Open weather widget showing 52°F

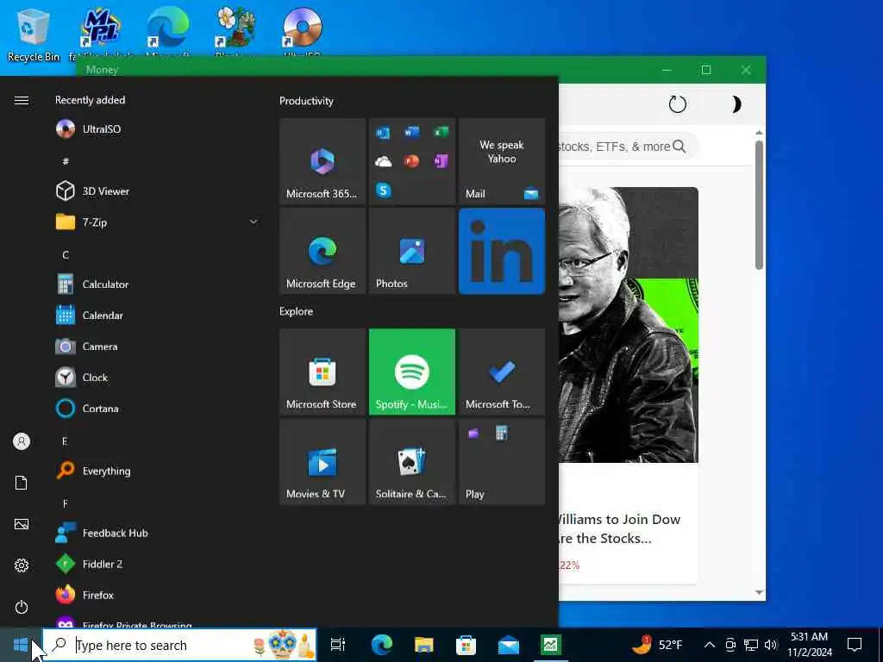656,645
